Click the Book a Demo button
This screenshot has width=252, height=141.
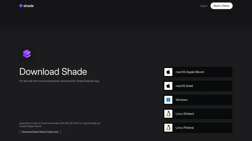pyautogui.click(x=221, y=6)
